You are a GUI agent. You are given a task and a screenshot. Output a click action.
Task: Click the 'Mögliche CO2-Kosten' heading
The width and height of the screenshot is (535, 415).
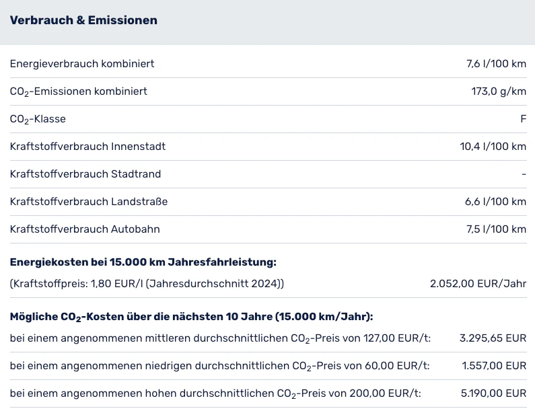pyautogui.click(x=191, y=317)
